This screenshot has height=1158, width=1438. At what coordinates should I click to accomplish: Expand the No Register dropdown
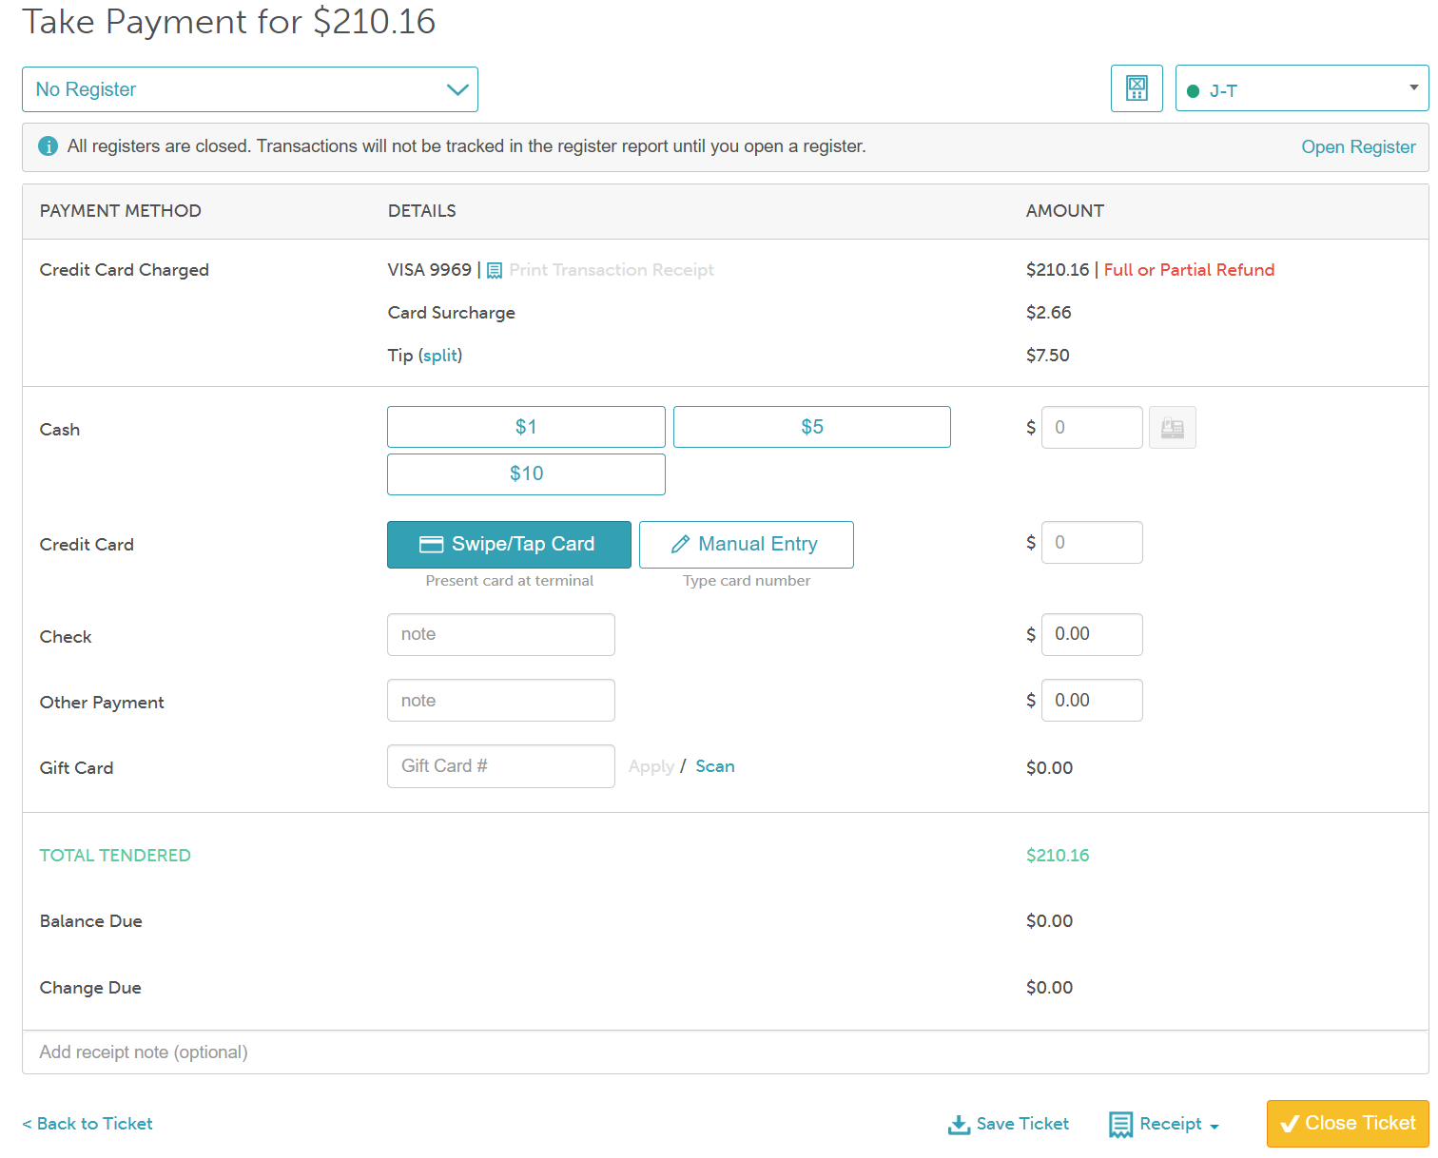pos(250,89)
